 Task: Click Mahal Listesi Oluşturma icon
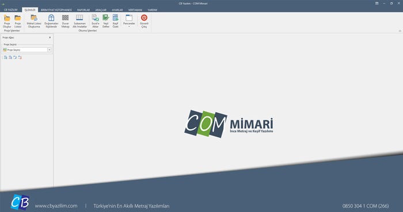point(34,18)
